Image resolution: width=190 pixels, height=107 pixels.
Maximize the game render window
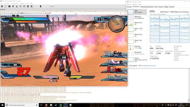coord(121,13)
